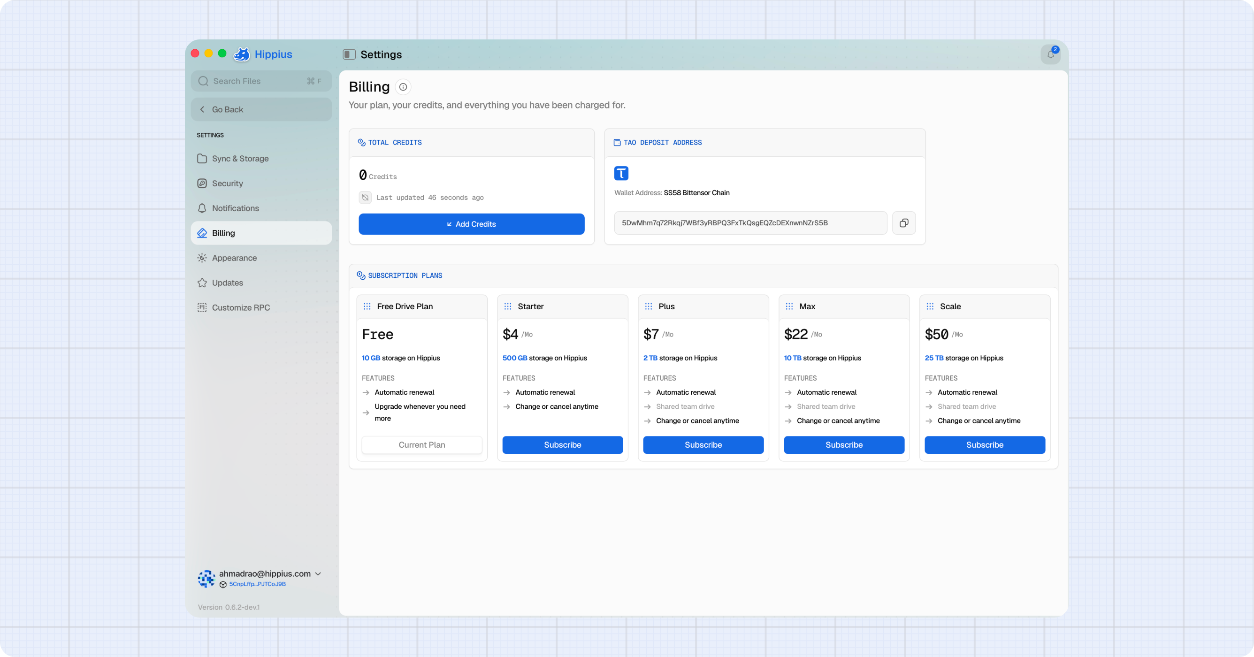Click the Add Credits button
This screenshot has width=1254, height=657.
pyautogui.click(x=471, y=224)
